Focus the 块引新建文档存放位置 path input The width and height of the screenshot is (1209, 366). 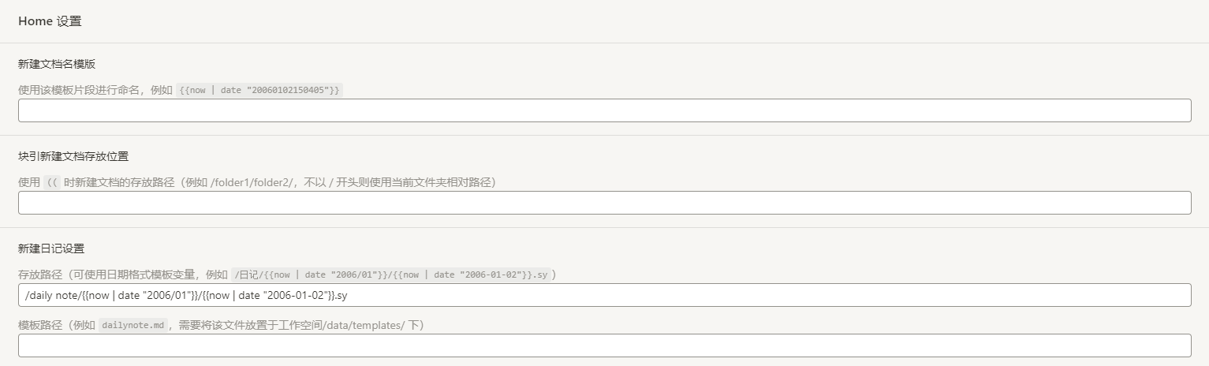pyautogui.click(x=604, y=203)
